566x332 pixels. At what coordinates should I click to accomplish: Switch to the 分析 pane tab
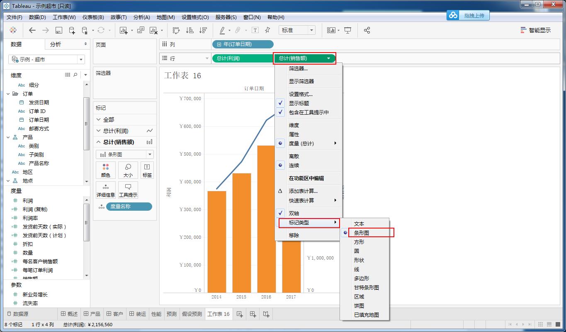pos(67,44)
